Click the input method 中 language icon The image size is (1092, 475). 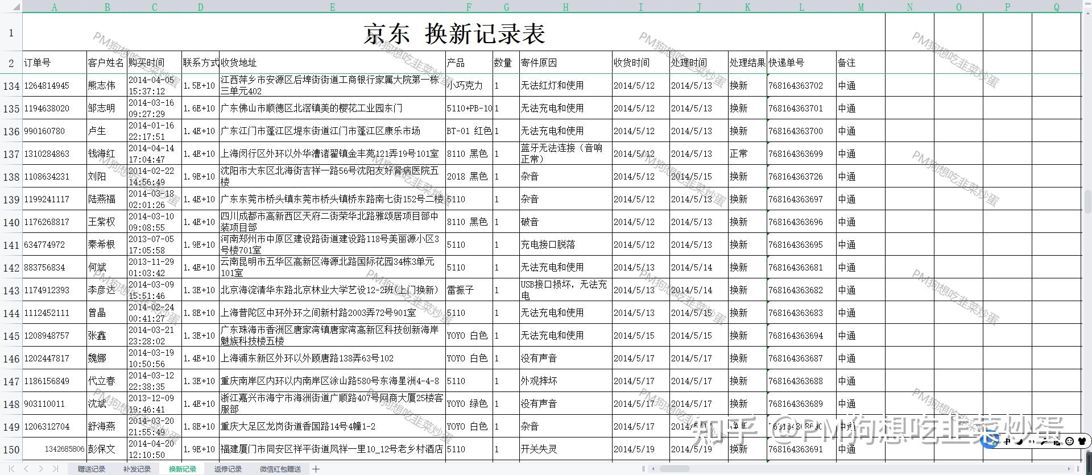click(x=1007, y=441)
